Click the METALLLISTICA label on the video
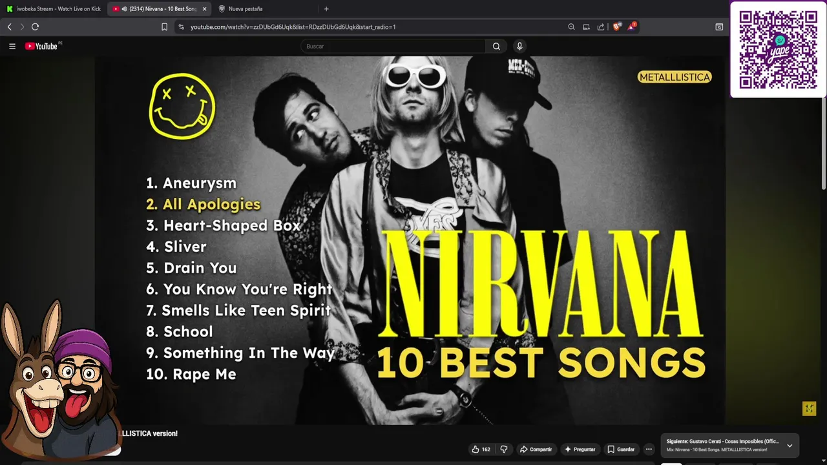This screenshot has width=827, height=465. 675,77
